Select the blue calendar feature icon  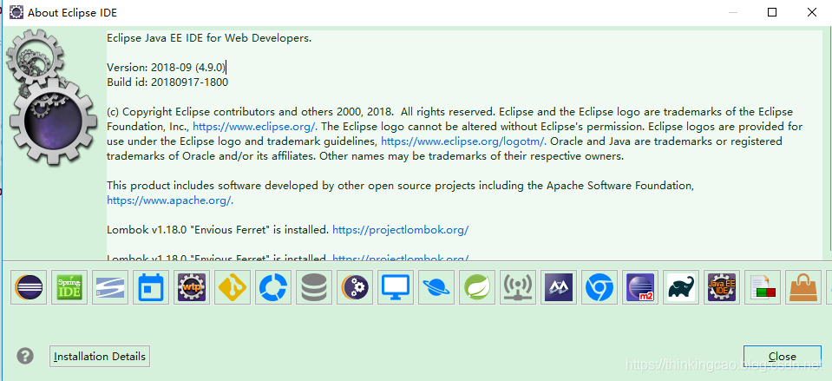(151, 287)
